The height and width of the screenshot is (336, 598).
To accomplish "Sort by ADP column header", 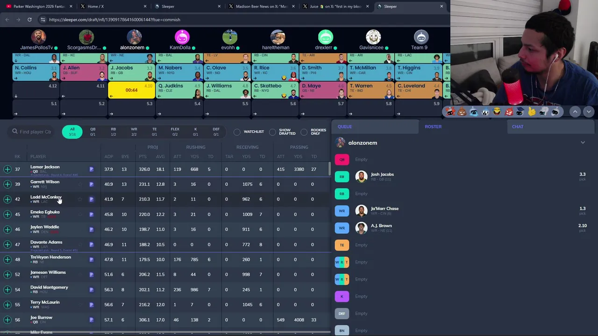I will tap(108, 156).
